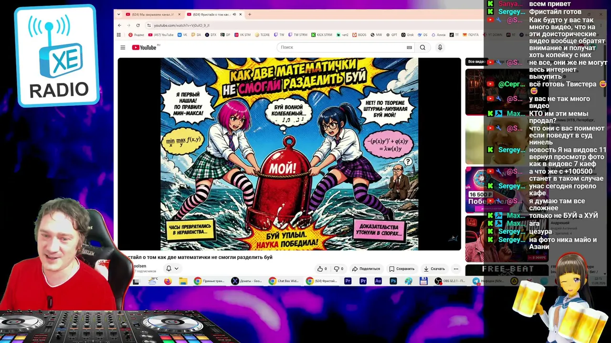Open the DP bookmark
The width and height of the screenshot is (611, 343).
pos(225,35)
